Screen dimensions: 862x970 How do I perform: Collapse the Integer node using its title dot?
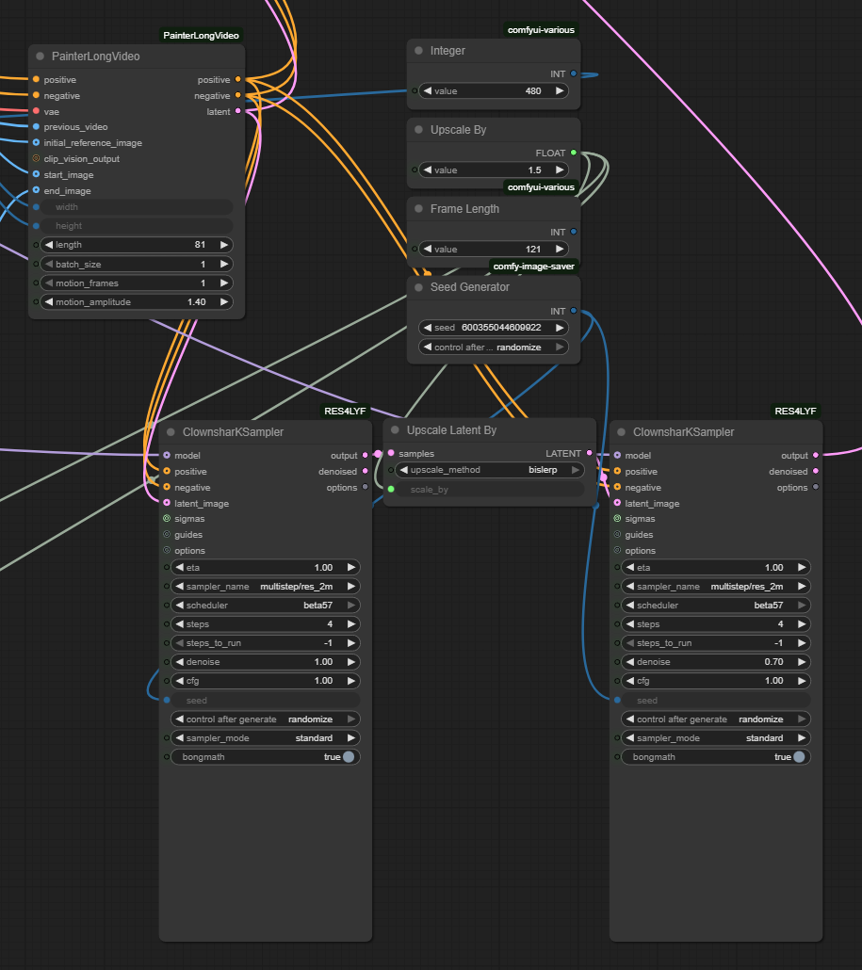coord(419,51)
